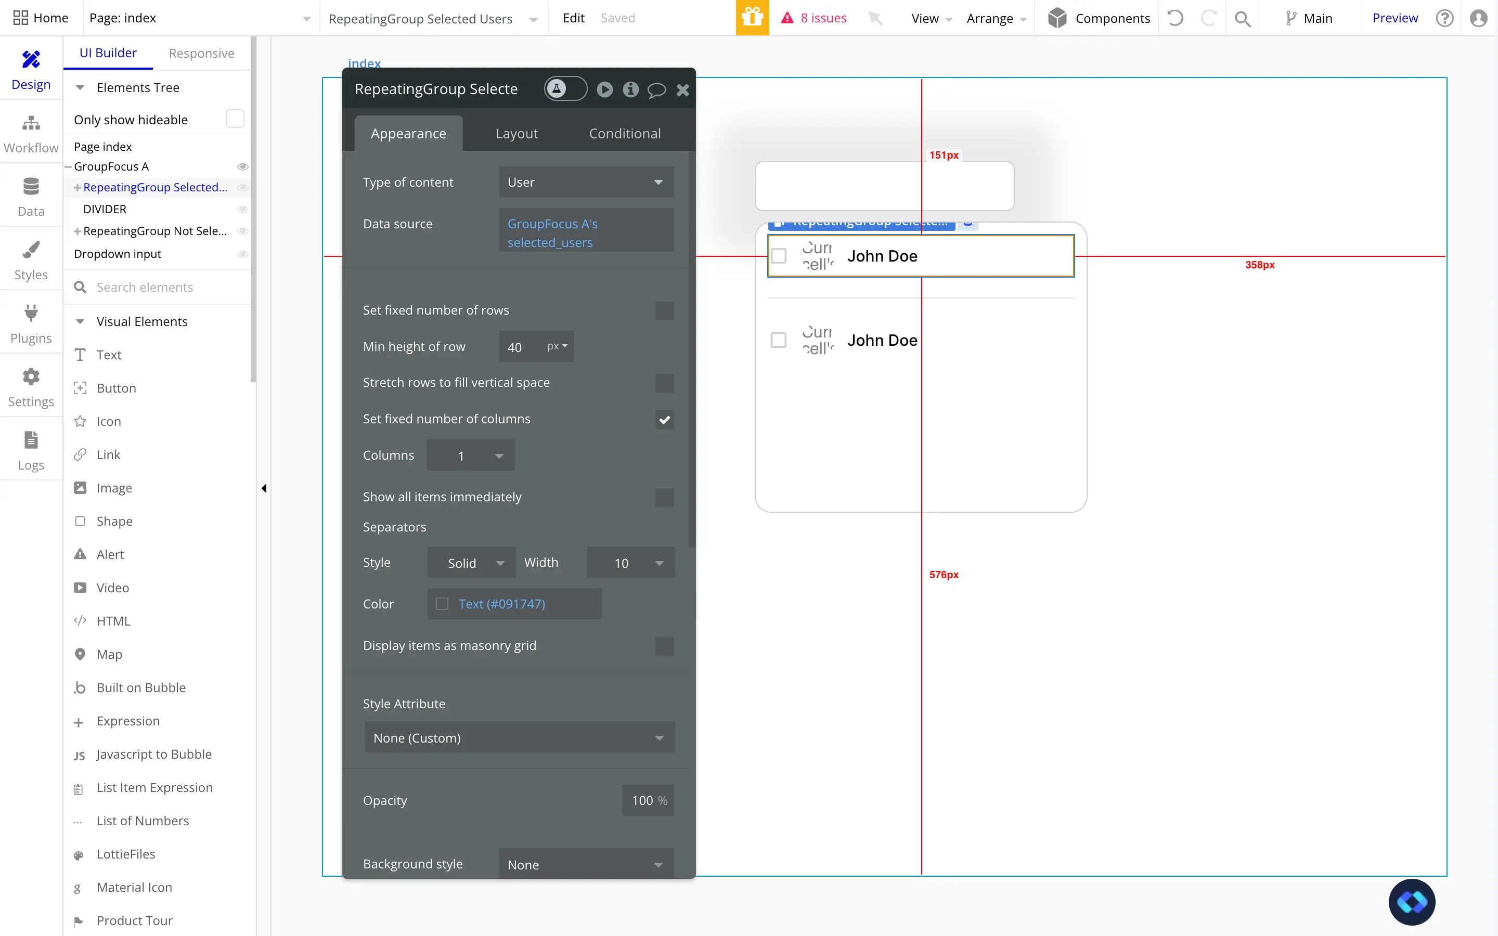Open the Background style dropdown
The image size is (1498, 936).
(585, 864)
